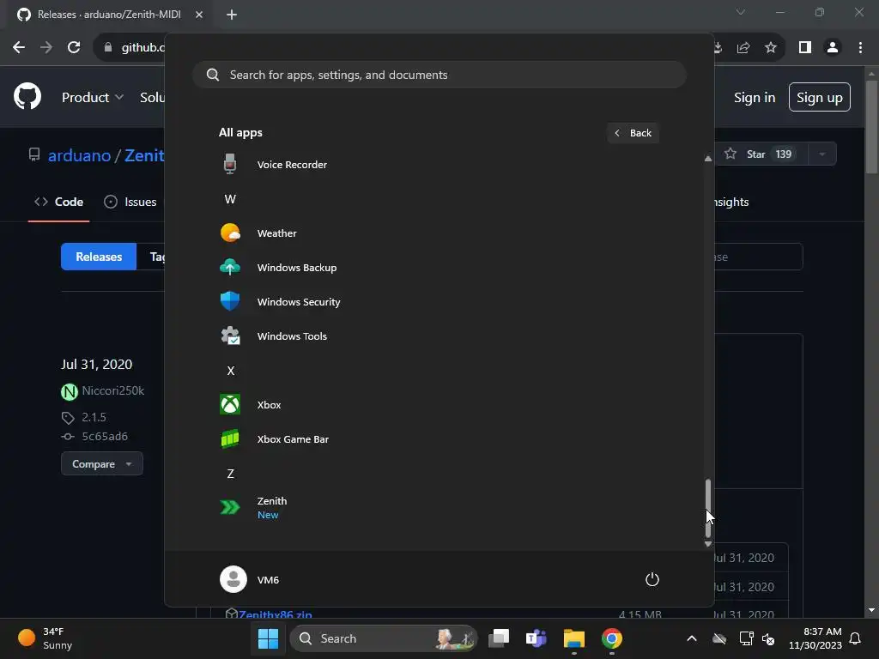Select the Jul 31, 2020 release date text
The image size is (879, 659).
(96, 364)
